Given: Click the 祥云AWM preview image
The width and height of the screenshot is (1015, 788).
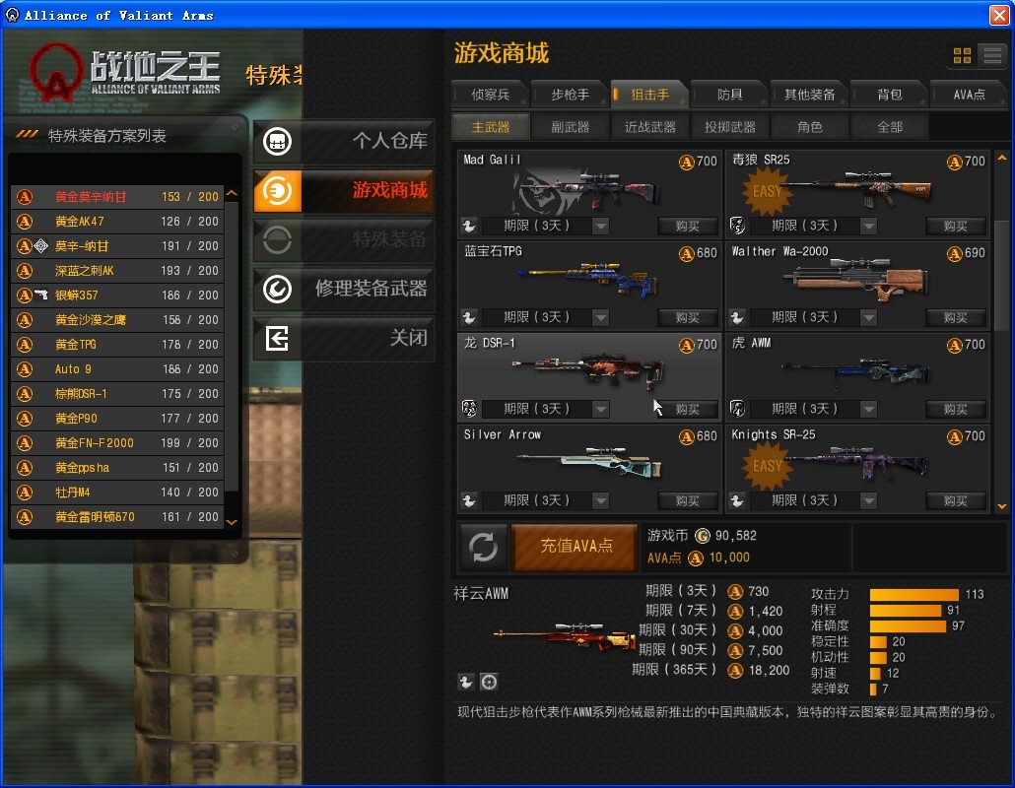Looking at the screenshot, I should point(563,637).
